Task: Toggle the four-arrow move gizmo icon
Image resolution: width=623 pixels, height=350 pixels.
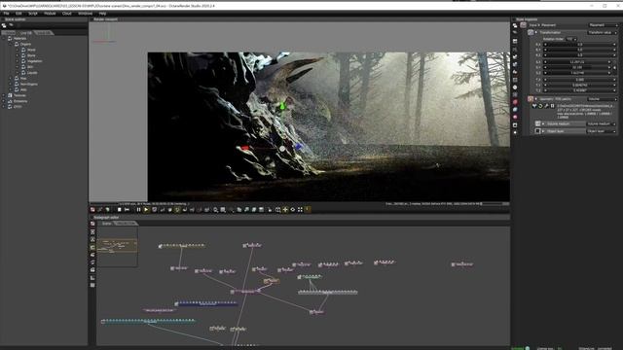Action: coord(285,210)
